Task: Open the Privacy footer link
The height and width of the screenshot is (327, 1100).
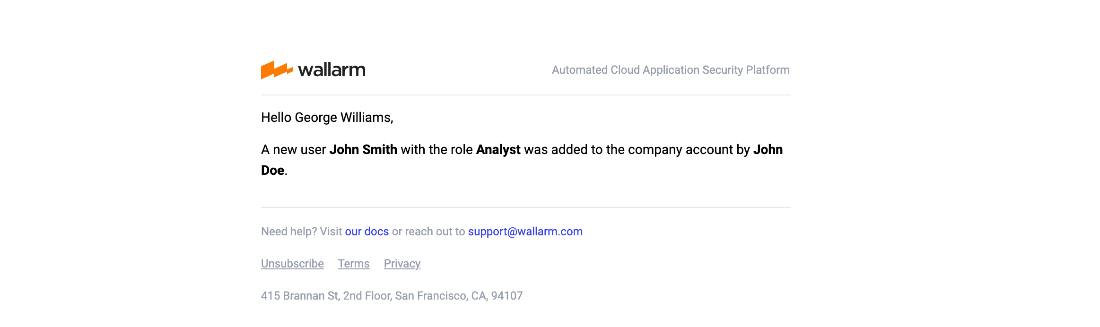Action: tap(402, 264)
